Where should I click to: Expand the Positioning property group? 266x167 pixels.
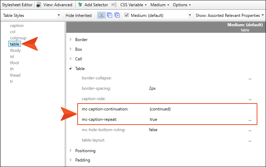point(71,150)
